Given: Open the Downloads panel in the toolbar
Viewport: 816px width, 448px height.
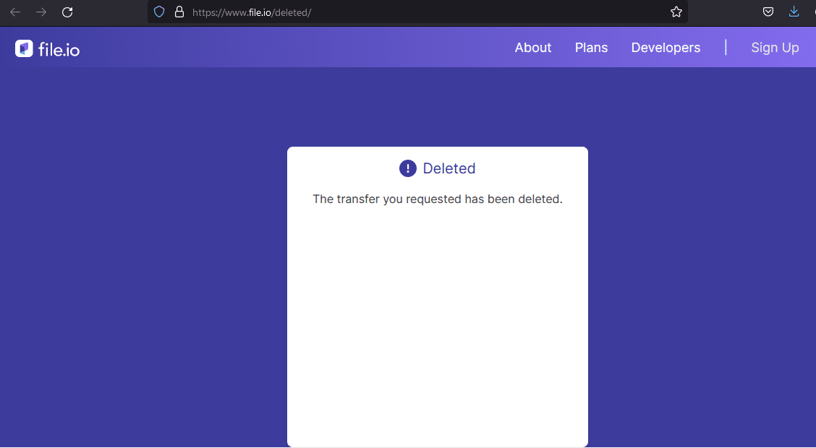Looking at the screenshot, I should pyautogui.click(x=794, y=12).
